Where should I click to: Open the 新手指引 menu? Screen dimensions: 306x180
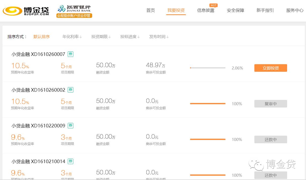tap(265, 10)
